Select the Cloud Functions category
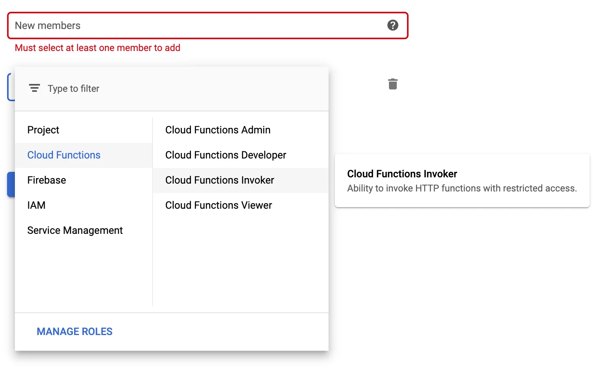This screenshot has height=368, width=614. point(64,155)
